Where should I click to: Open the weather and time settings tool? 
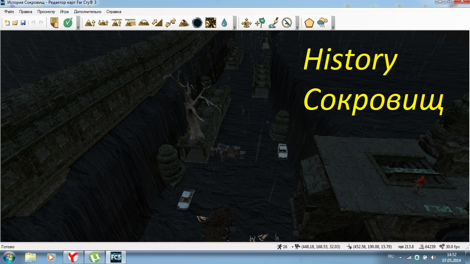coord(322,23)
